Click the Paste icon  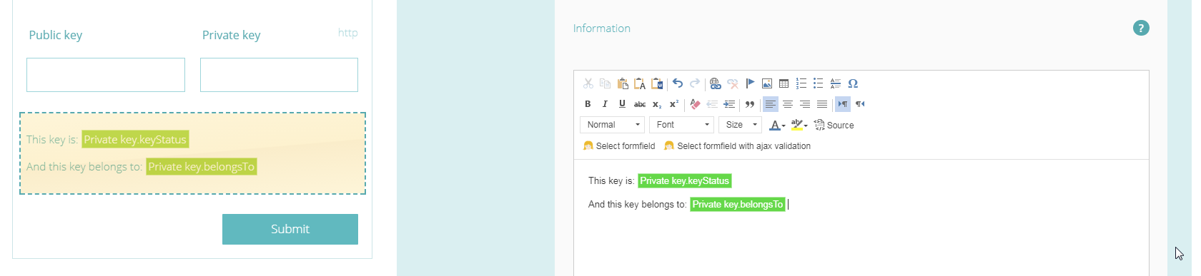(x=623, y=83)
